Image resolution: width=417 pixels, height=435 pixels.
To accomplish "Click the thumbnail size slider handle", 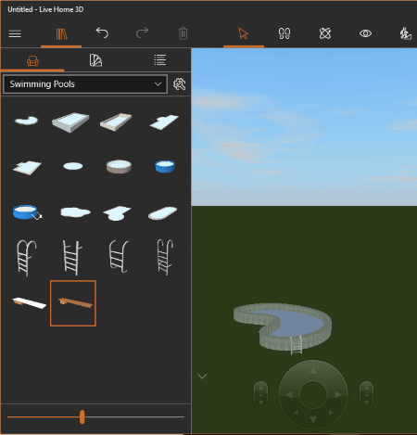I will [x=82, y=417].
